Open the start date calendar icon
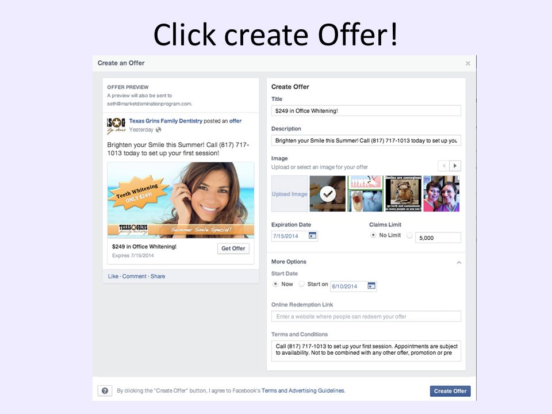 pyautogui.click(x=371, y=286)
